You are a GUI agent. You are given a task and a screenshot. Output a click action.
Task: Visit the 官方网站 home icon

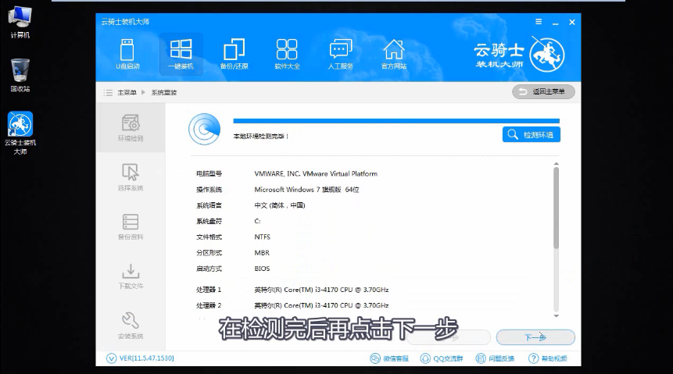click(394, 54)
